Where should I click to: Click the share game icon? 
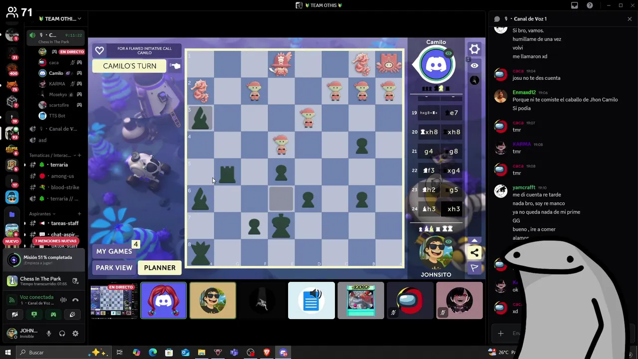[474, 253]
